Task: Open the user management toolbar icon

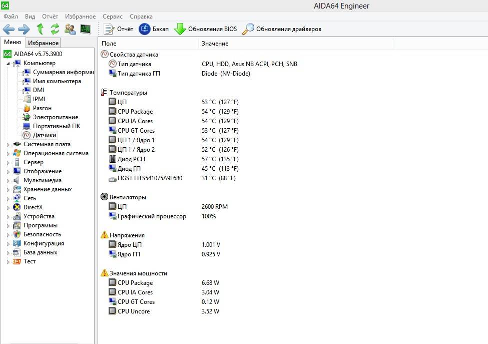Action: pos(71,29)
